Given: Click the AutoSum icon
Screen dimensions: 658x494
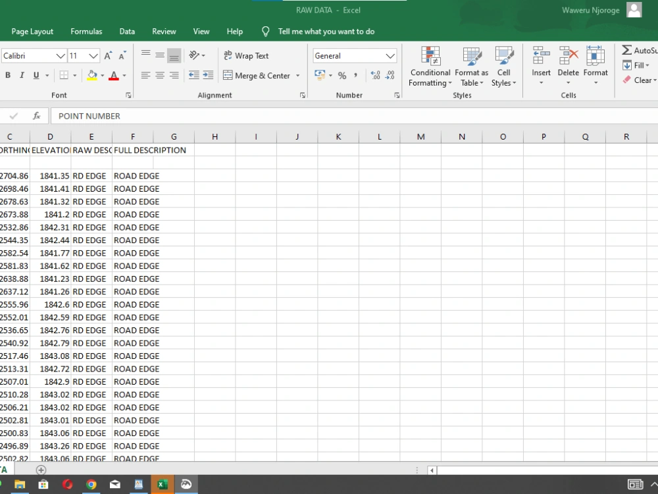Looking at the screenshot, I should [626, 49].
